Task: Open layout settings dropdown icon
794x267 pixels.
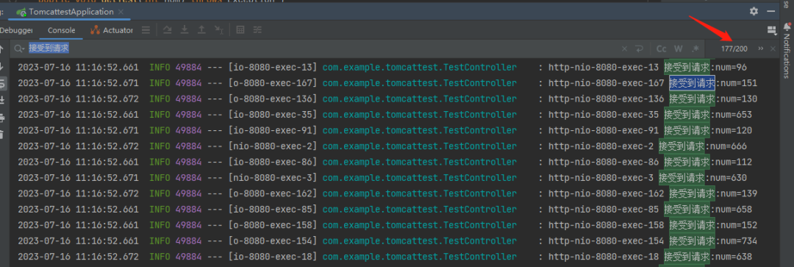Action: point(772,30)
